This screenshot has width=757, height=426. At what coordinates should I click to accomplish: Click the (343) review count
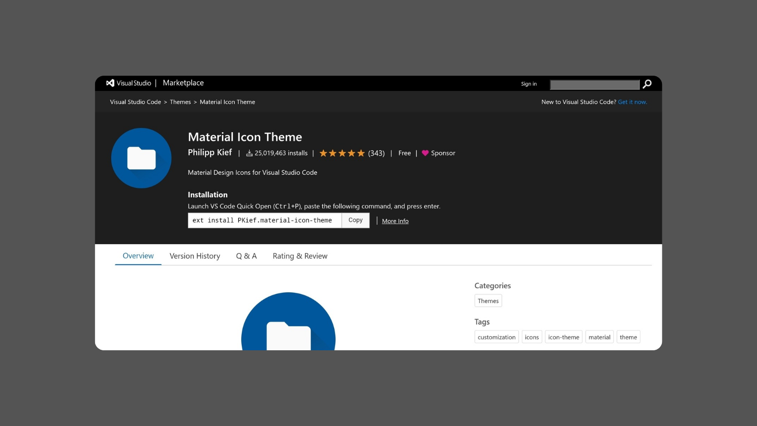[376, 153]
